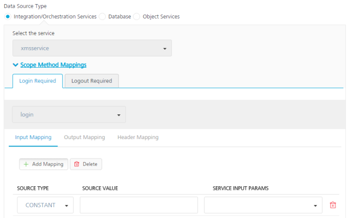The width and height of the screenshot is (348, 218).
Task: Open the Header Mapping tab
Action: [x=138, y=137]
